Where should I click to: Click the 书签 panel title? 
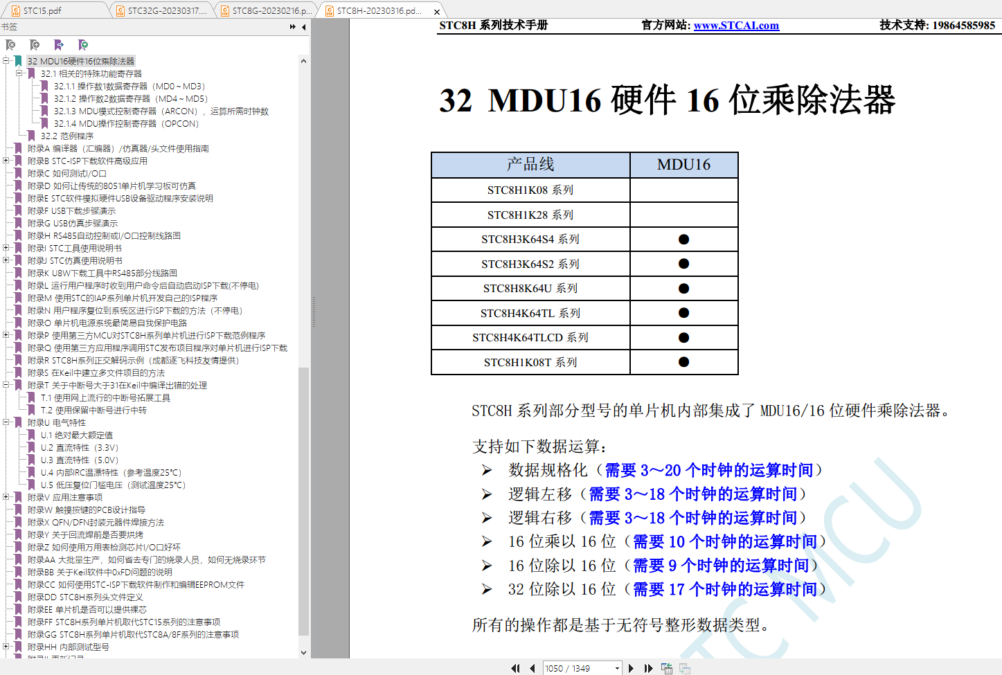point(9,27)
